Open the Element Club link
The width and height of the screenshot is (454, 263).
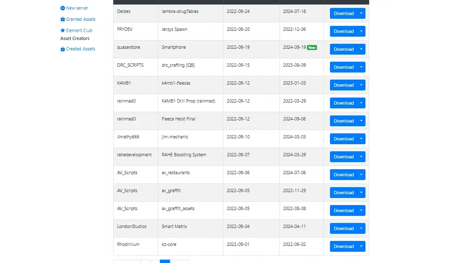pos(79,30)
